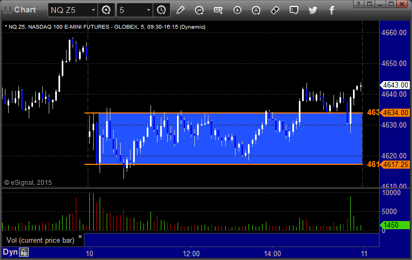Click the GET tools icon

point(218,10)
